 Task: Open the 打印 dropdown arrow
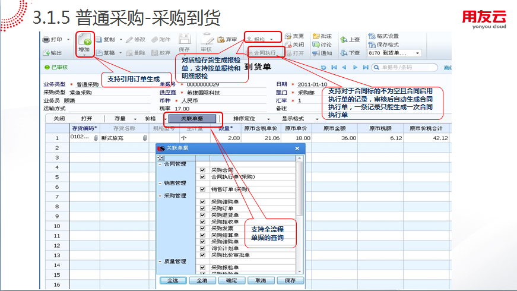68,40
